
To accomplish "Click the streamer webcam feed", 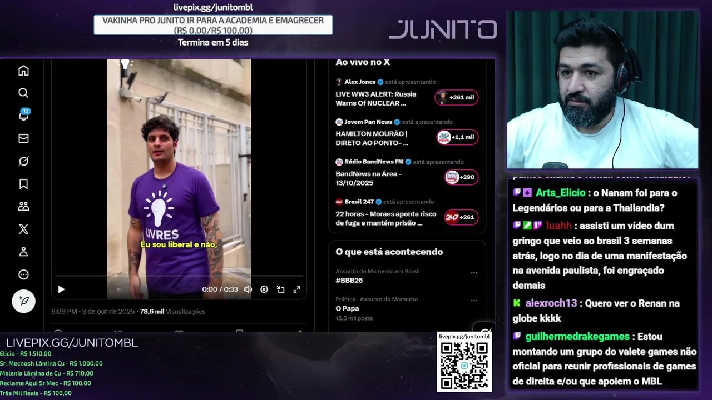I will (602, 90).
